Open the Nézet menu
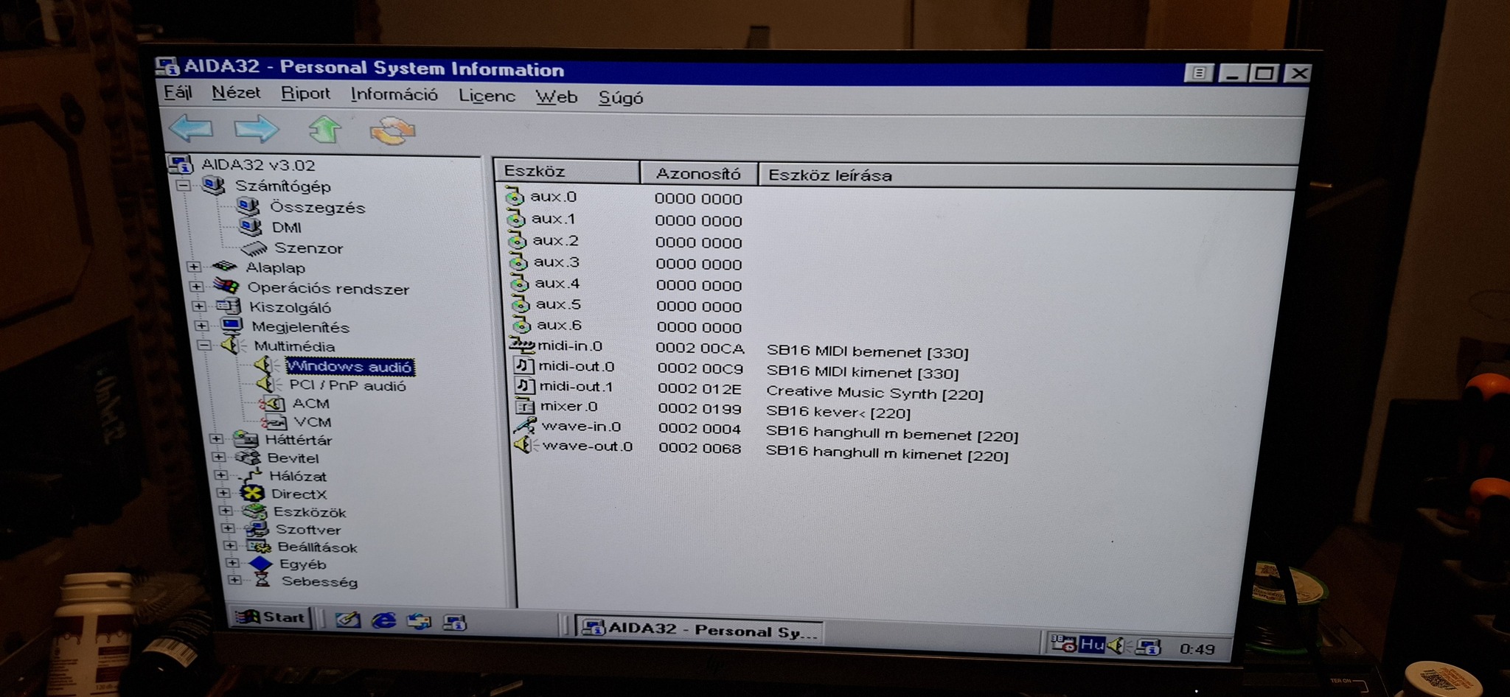Image resolution: width=1510 pixels, height=697 pixels. (x=236, y=93)
